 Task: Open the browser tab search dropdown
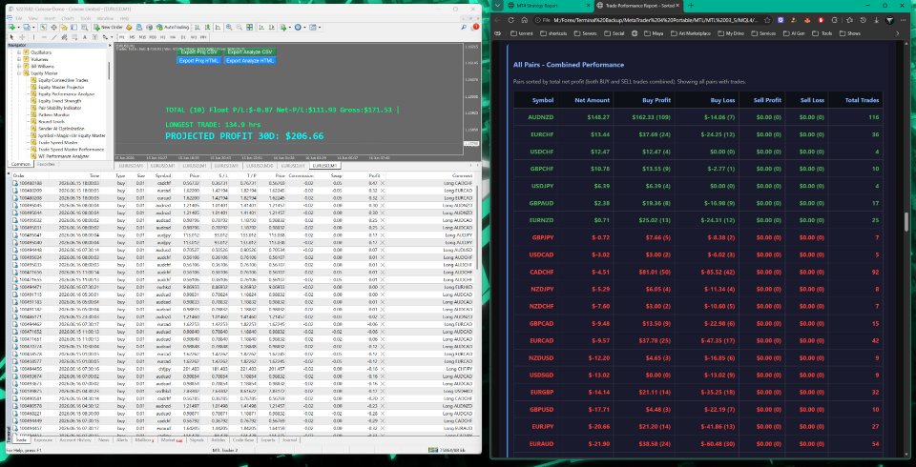pyautogui.click(x=497, y=6)
